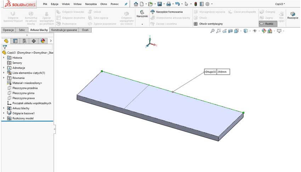
Task: Open the Plik menu
Action: [45, 4]
